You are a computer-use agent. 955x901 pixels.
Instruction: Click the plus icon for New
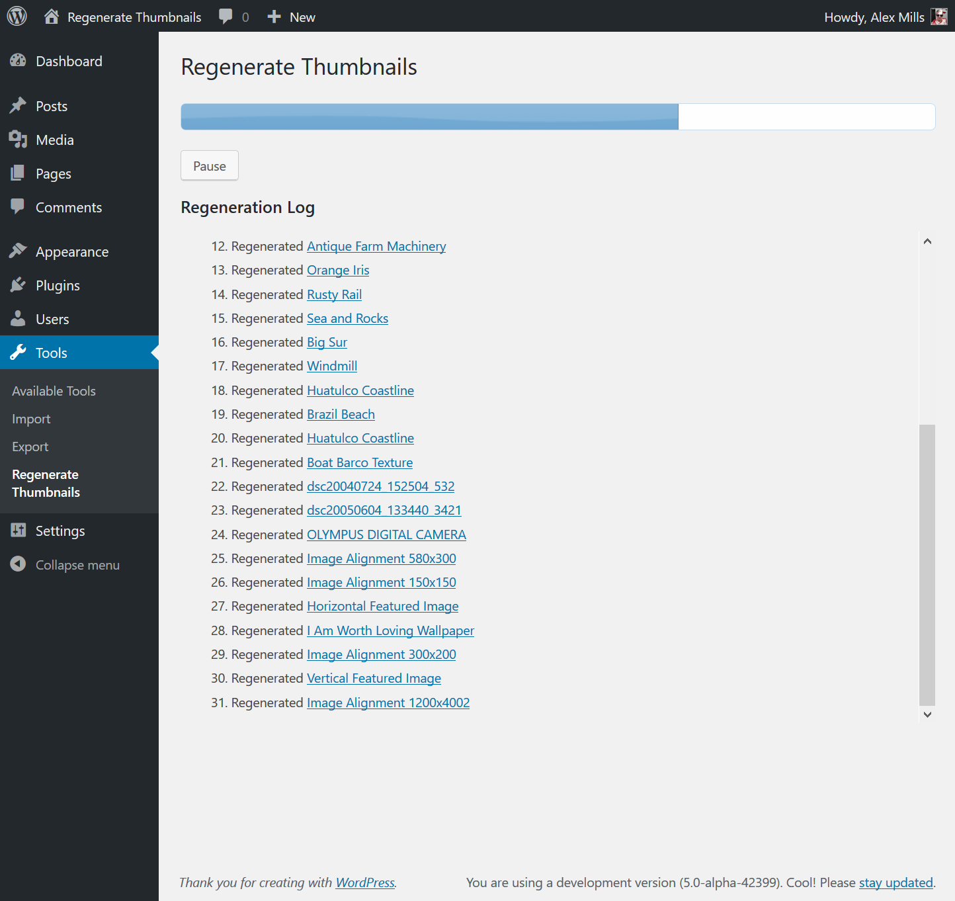(274, 17)
